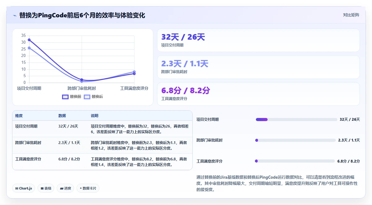The width and height of the screenshot is (372, 205).
Task: Click the 工具满意度评分 table row label
Action: (x=28, y=159)
